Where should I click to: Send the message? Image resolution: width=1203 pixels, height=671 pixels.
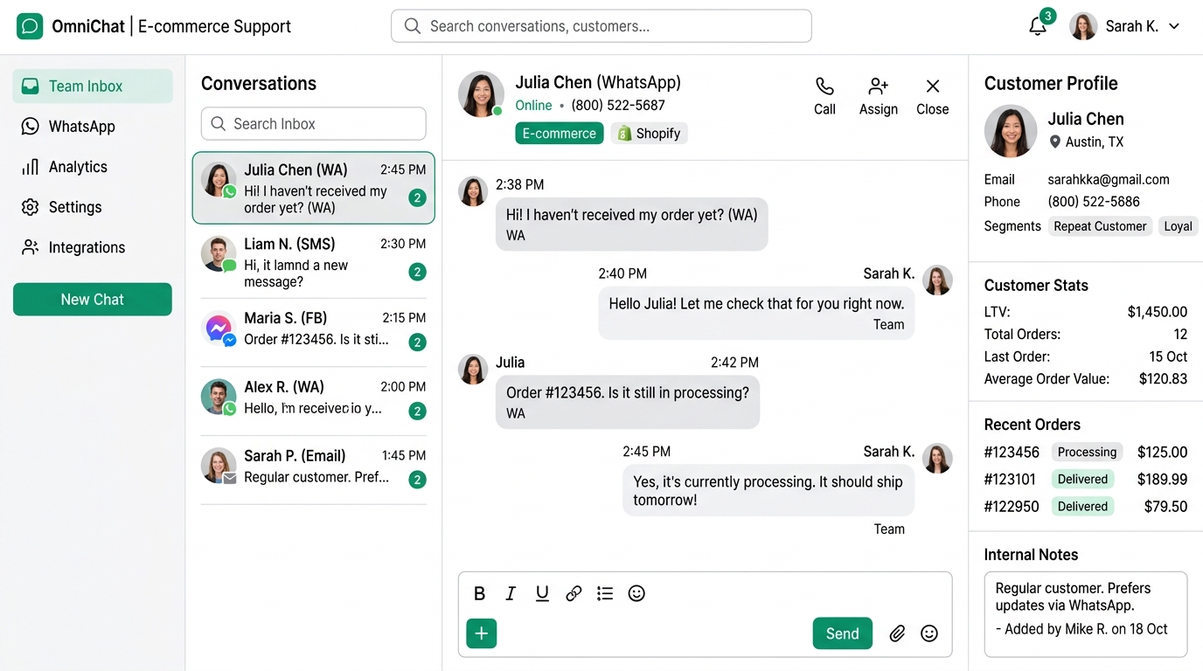point(843,633)
